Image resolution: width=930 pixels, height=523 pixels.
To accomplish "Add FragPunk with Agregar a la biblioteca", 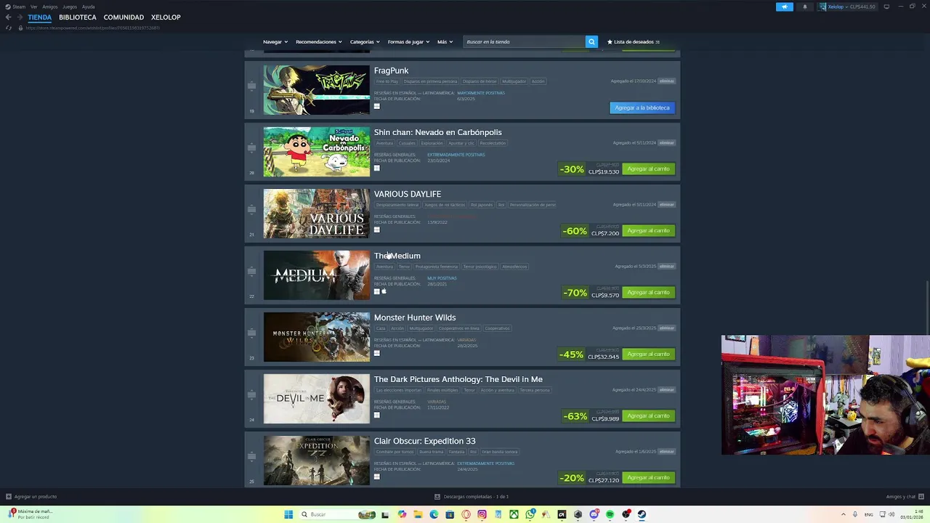I will [642, 108].
